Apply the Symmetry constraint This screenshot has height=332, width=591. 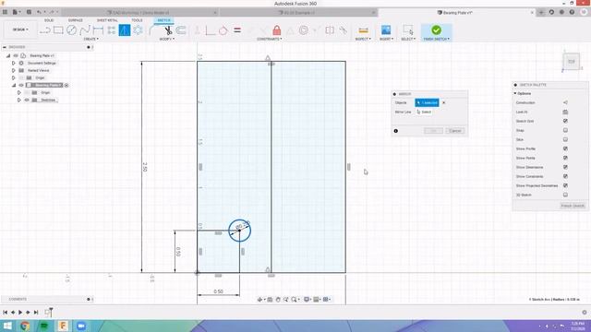pos(330,30)
